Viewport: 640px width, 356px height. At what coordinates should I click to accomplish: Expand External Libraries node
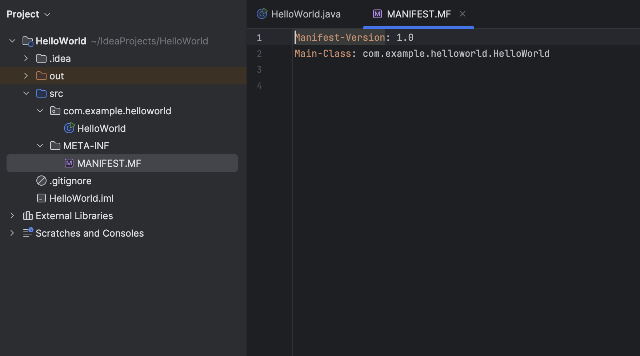pyautogui.click(x=12, y=215)
